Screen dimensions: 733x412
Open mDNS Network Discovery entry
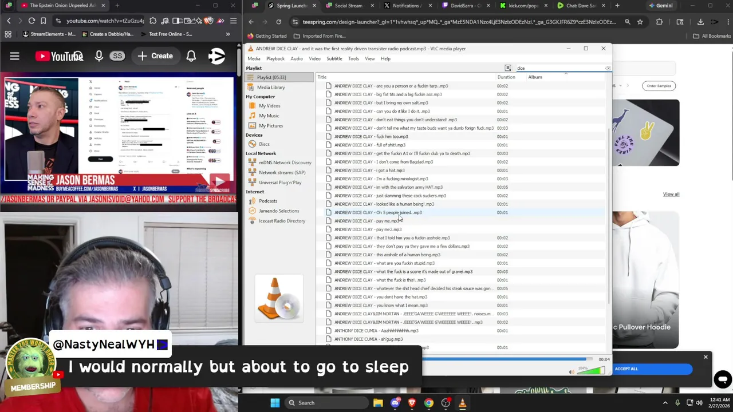point(285,163)
